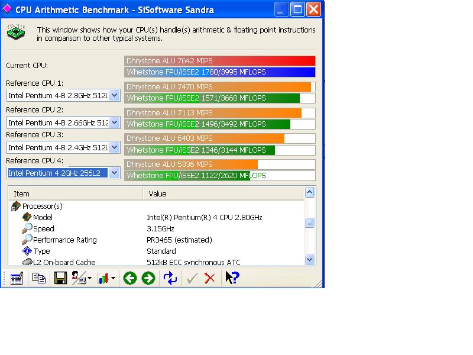Click the bar chart icon in toolbar
This screenshot has height=355, width=473.
tap(103, 278)
